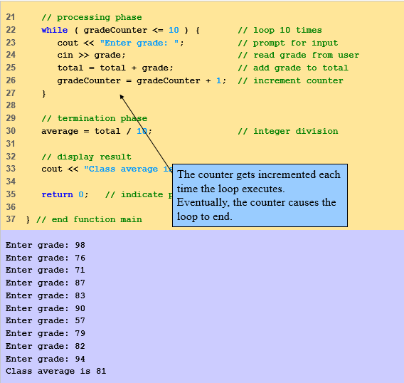
Task: Click the 'Class average is 81' output line
Action: pos(56,371)
